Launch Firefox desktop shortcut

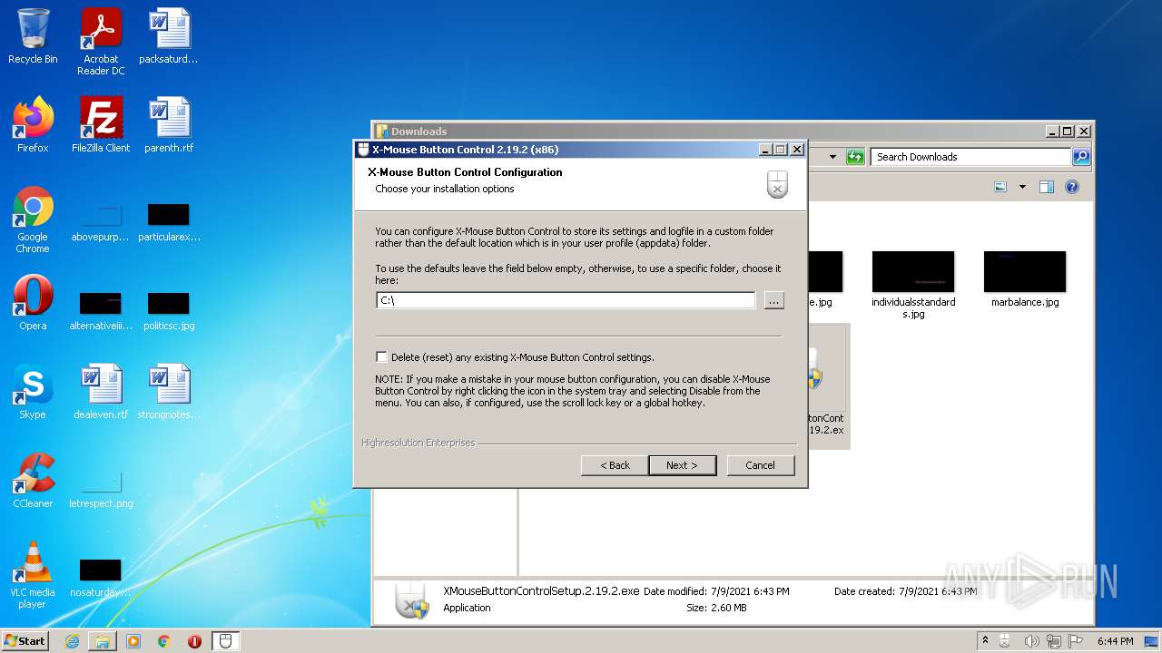(x=33, y=124)
